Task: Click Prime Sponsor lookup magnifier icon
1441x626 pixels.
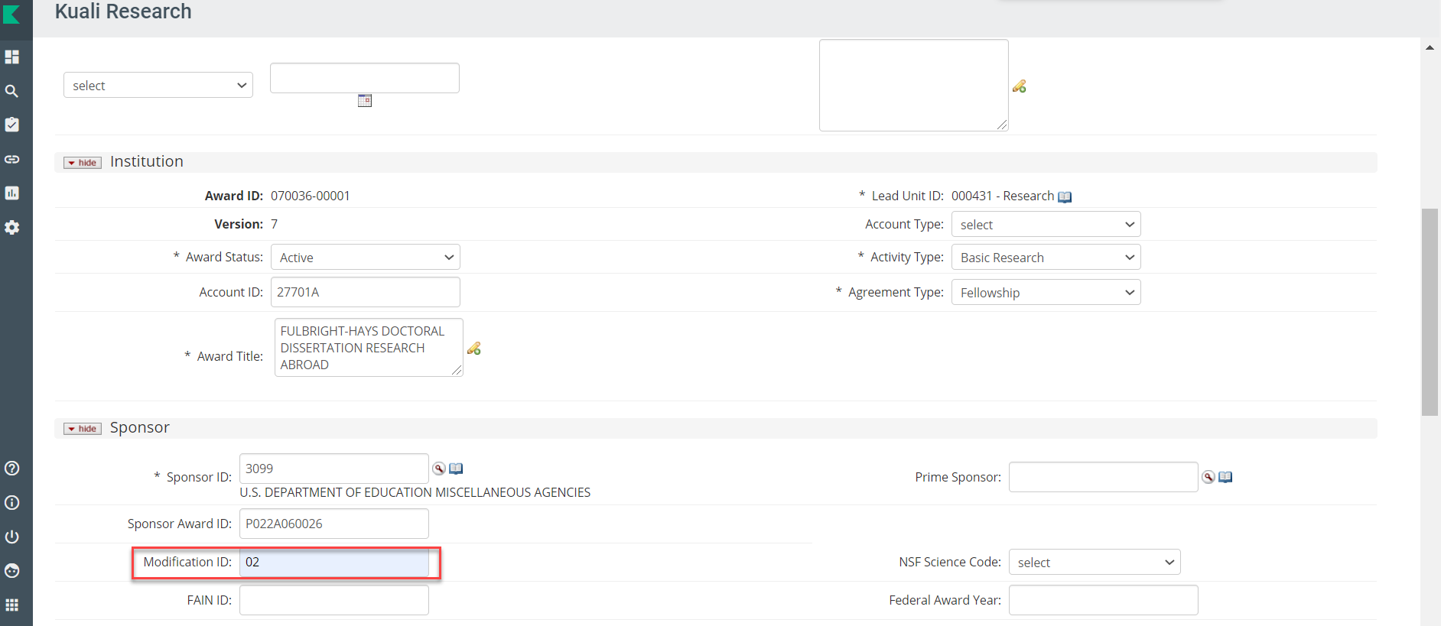Action: tap(1208, 477)
